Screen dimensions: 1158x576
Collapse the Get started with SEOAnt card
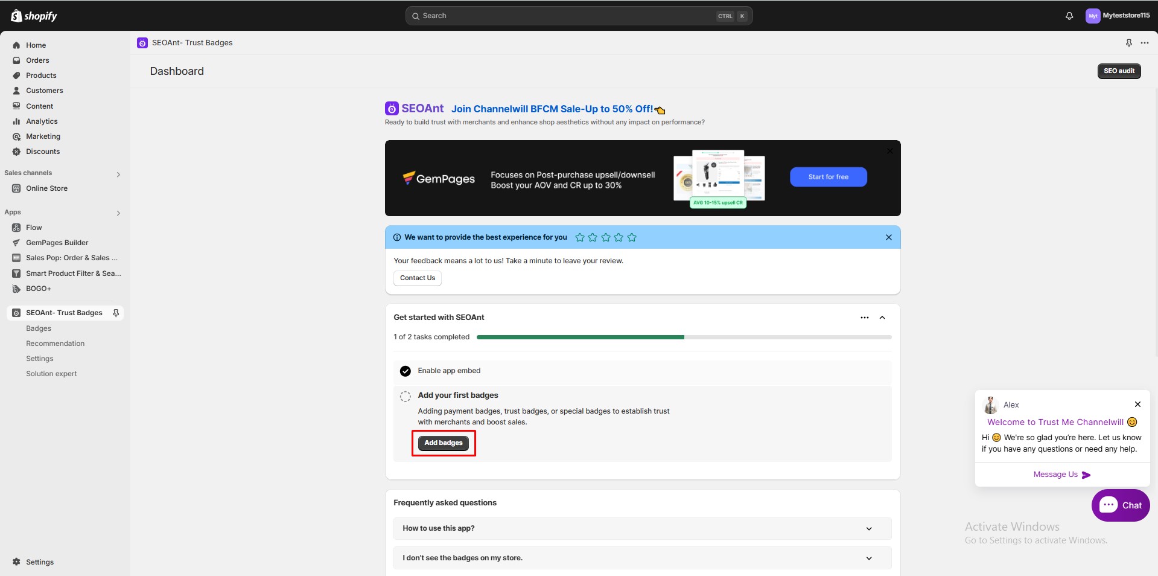click(x=882, y=318)
